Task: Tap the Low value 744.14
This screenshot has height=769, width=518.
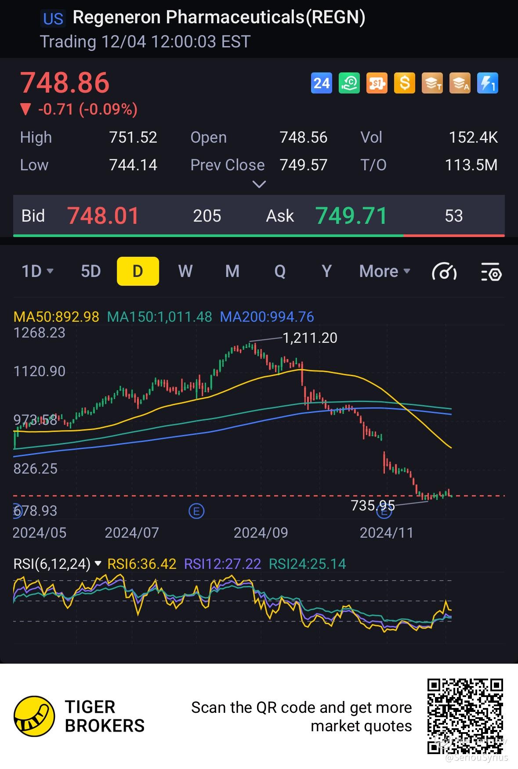Action: pyautogui.click(x=133, y=165)
